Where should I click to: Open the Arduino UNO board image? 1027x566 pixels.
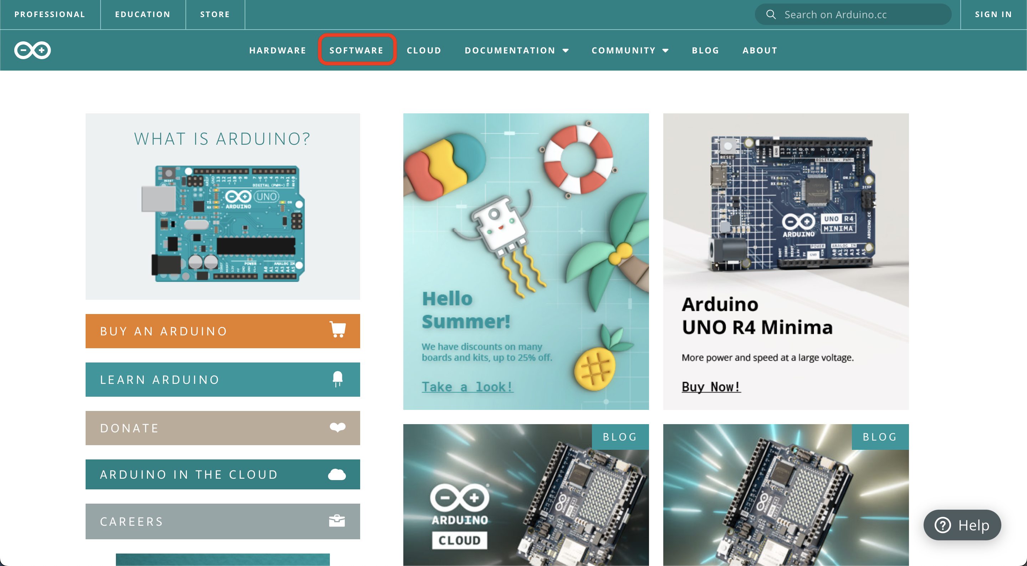[223, 223]
